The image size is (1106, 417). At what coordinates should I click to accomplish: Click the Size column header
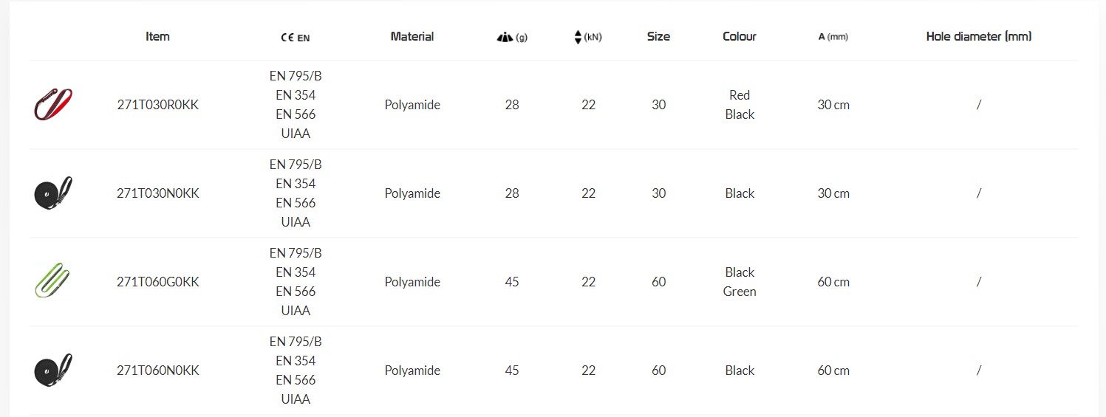tap(658, 36)
